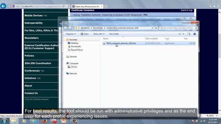Image resolution: width=221 pixels, height=124 pixels.
Task: Click the Explorer back navigation button
Action: 65,28
